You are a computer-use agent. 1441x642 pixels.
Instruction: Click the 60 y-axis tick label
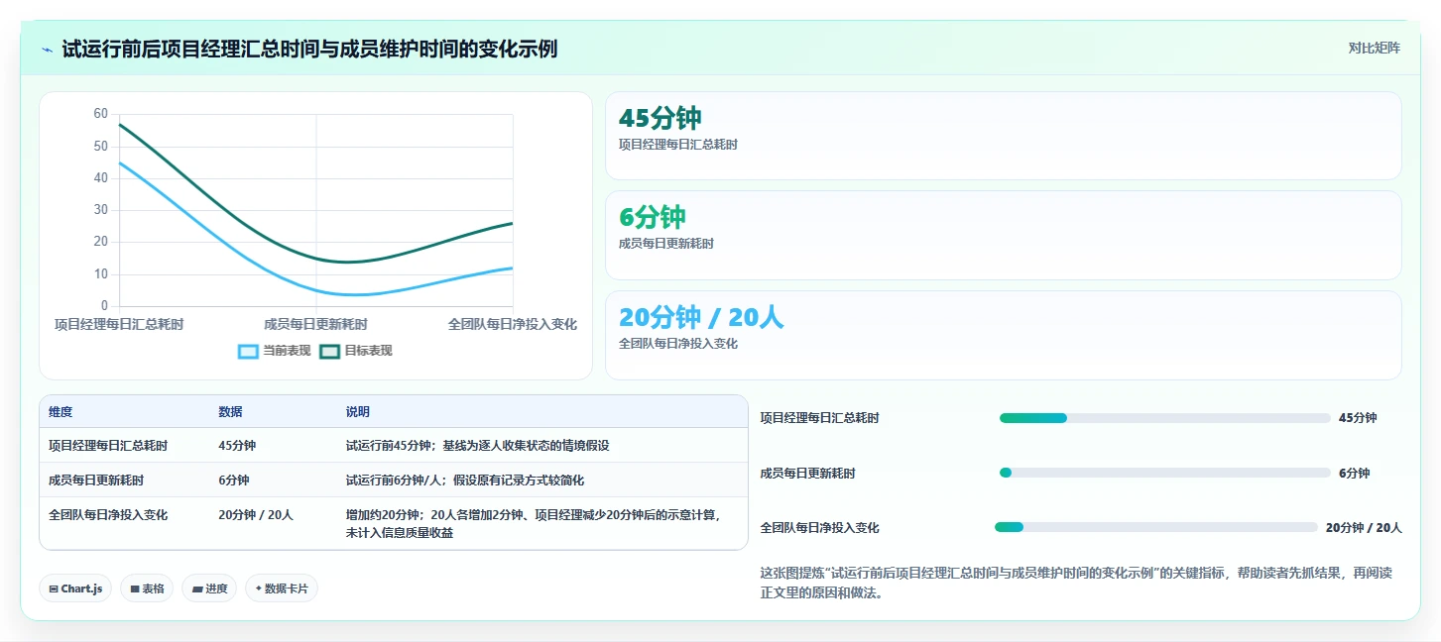coord(100,114)
